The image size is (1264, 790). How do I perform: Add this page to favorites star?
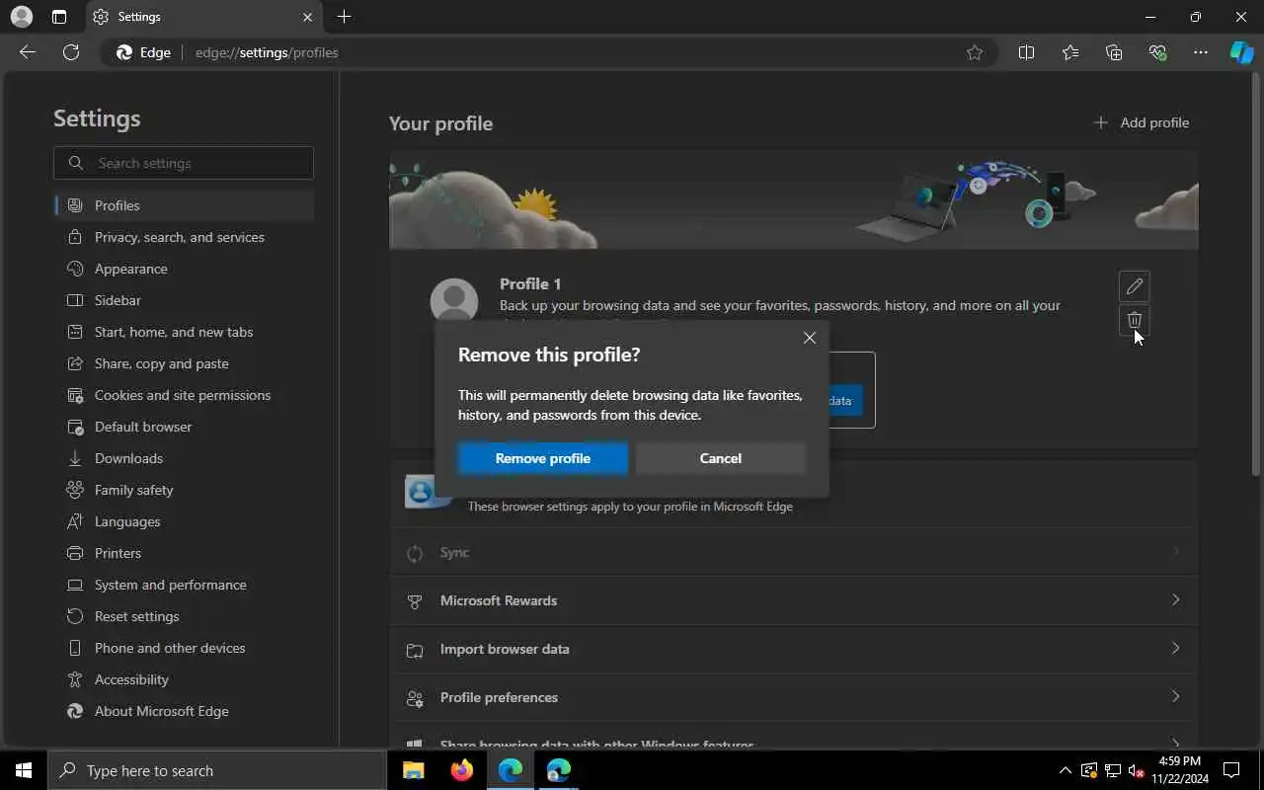pyautogui.click(x=975, y=52)
